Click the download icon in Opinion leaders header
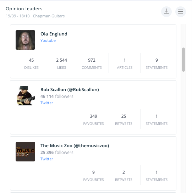 pyautogui.click(x=166, y=12)
